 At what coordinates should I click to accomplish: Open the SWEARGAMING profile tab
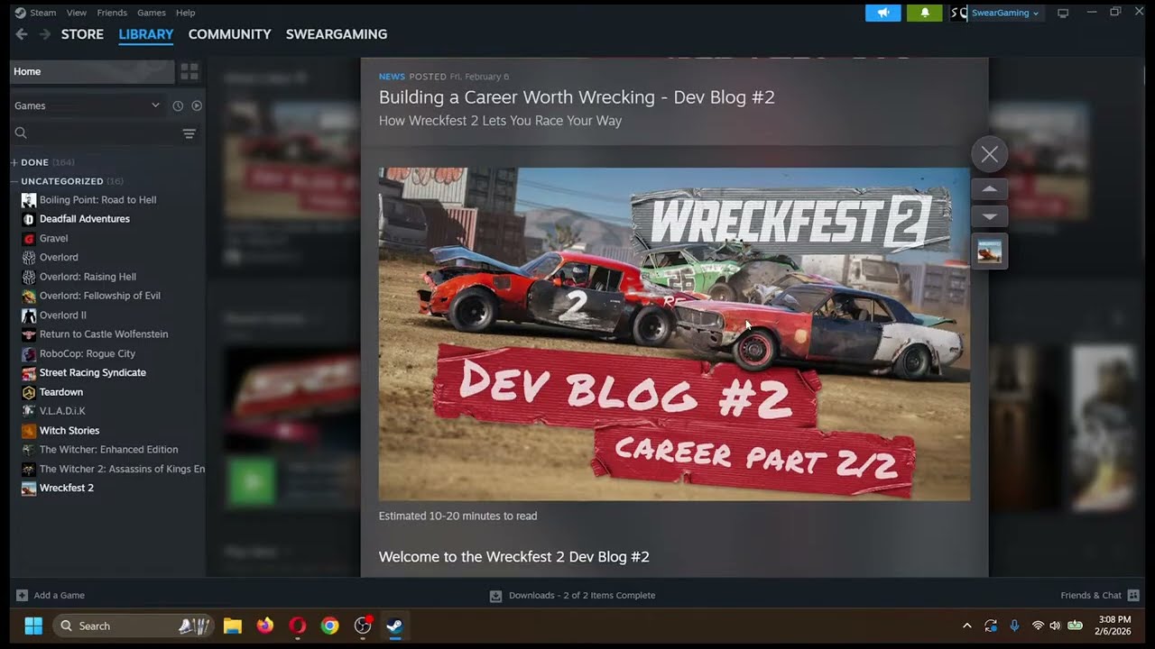tap(337, 34)
